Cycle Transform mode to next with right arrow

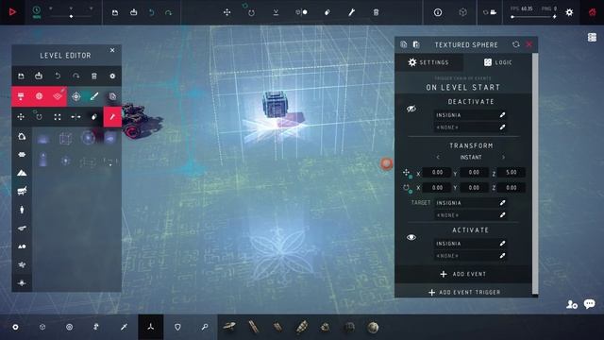point(503,158)
